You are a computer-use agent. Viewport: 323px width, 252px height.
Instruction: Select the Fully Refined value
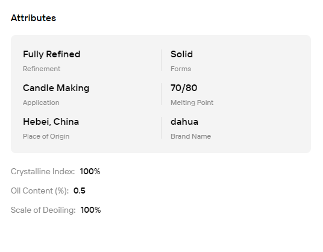pyautogui.click(x=51, y=54)
